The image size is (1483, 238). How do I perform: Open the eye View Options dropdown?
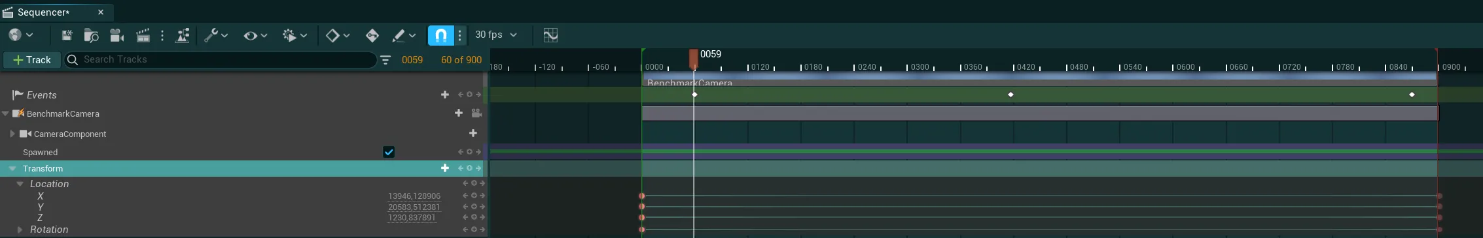pos(255,35)
